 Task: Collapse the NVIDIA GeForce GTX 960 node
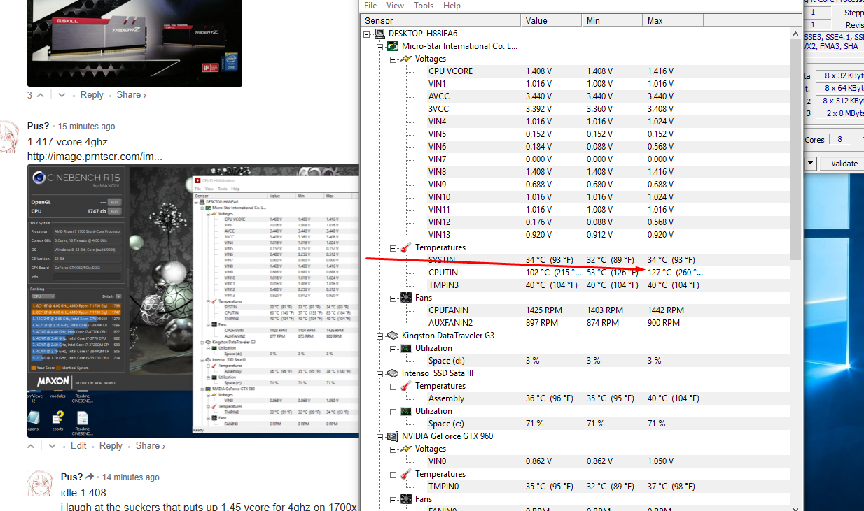click(380, 436)
